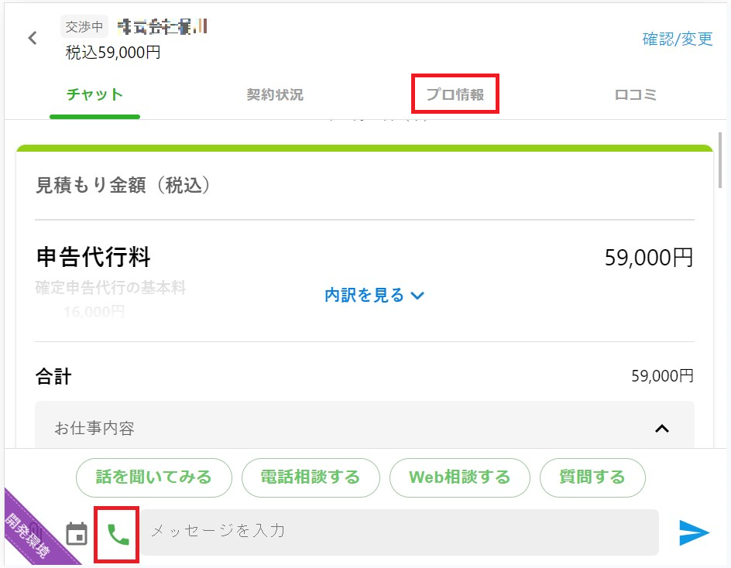Image resolution: width=731 pixels, height=568 pixels.
Task: Switch to the チャット tab
Action: 94,95
